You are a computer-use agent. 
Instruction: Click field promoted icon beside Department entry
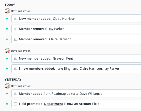(15, 104)
